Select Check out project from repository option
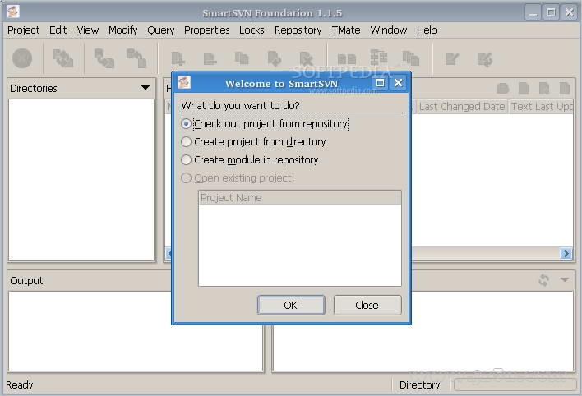 265,123
